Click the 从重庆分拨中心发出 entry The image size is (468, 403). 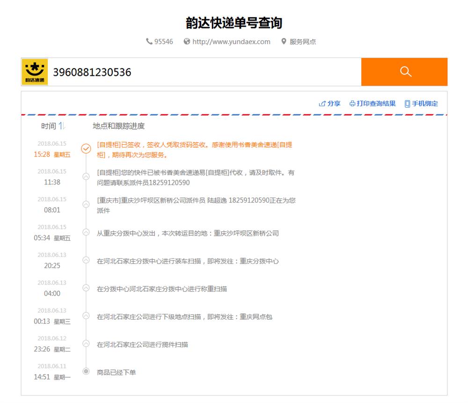[x=188, y=234]
